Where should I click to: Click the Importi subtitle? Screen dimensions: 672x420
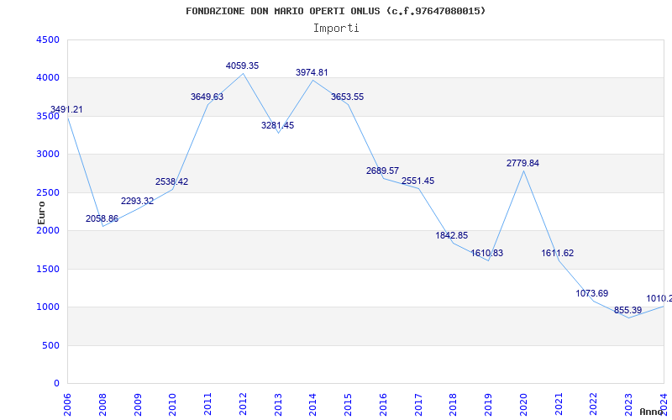[336, 29]
